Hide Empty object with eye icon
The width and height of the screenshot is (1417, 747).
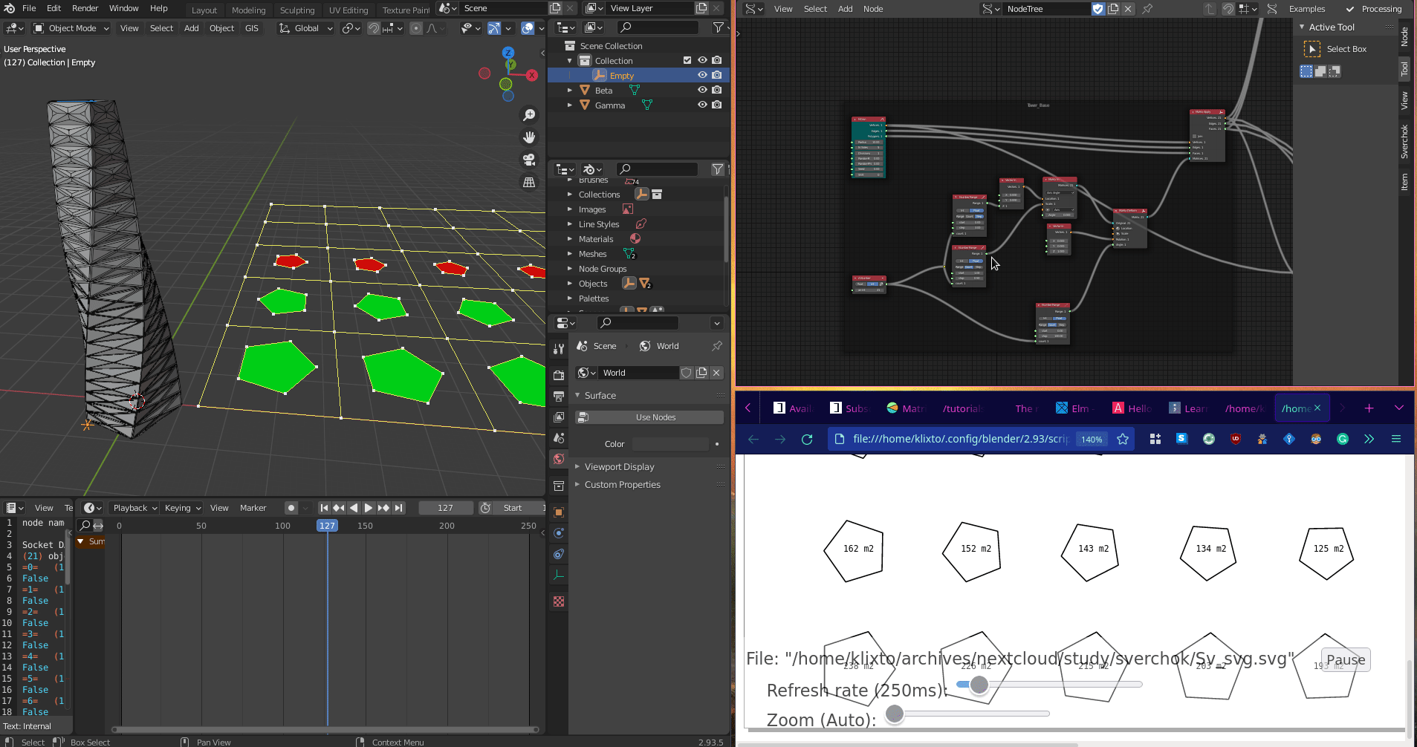click(702, 75)
